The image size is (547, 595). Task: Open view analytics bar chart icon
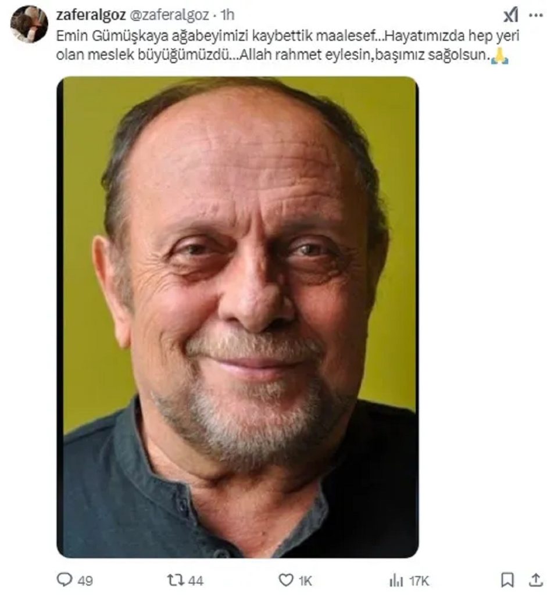tap(396, 580)
